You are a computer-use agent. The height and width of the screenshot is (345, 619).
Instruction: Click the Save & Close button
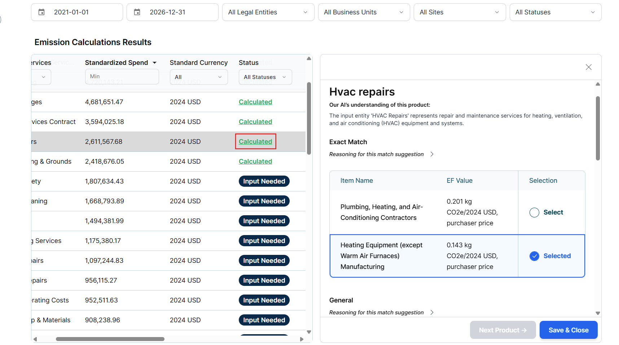(x=568, y=330)
